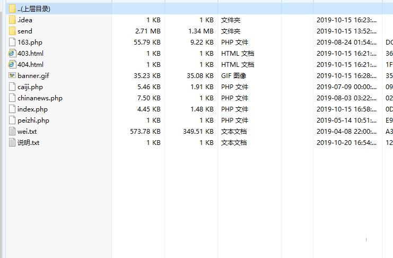This screenshot has width=393, height=258.
Task: Click the 说明.txt text document icon
Action: click(x=12, y=143)
